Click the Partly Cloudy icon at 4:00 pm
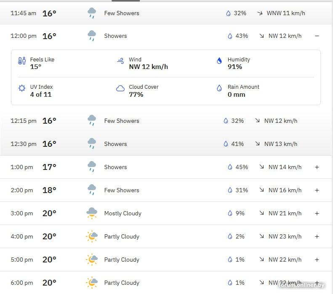The width and height of the screenshot is (333, 294). pos(91,236)
